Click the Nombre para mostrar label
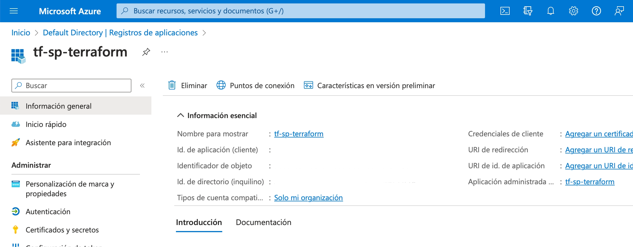Image resolution: width=633 pixels, height=247 pixels. coord(213,134)
